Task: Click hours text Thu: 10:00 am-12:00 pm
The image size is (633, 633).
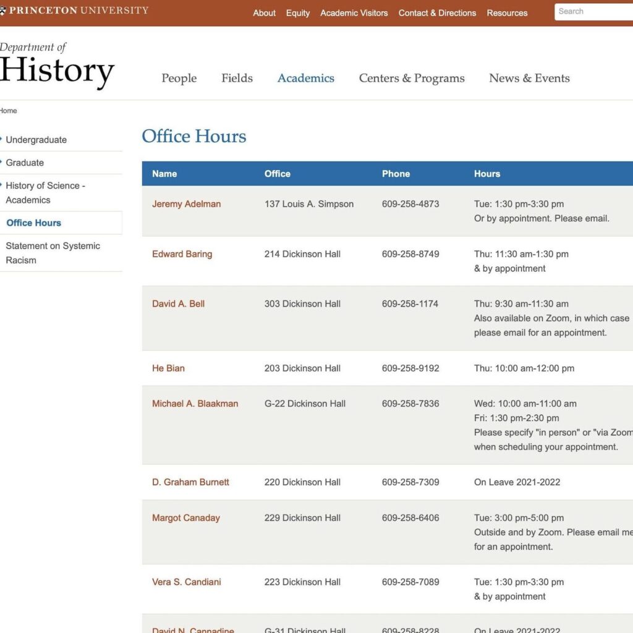Action: point(524,368)
